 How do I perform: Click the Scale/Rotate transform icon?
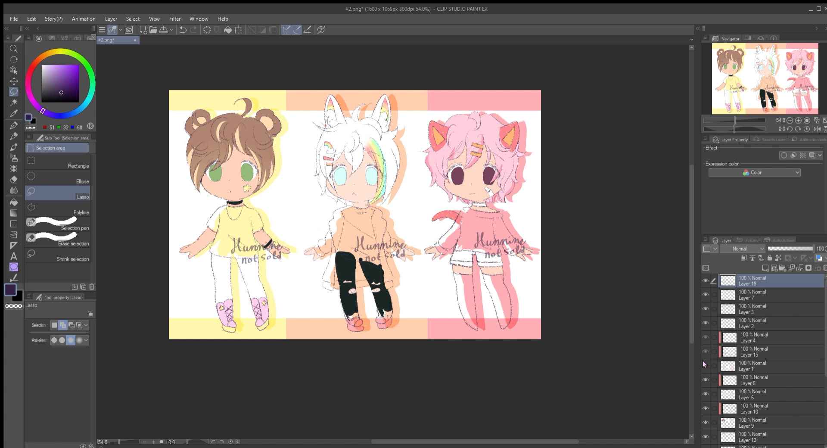tap(238, 30)
